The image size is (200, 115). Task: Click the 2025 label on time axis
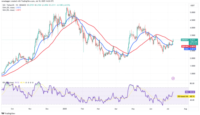pos(65,109)
